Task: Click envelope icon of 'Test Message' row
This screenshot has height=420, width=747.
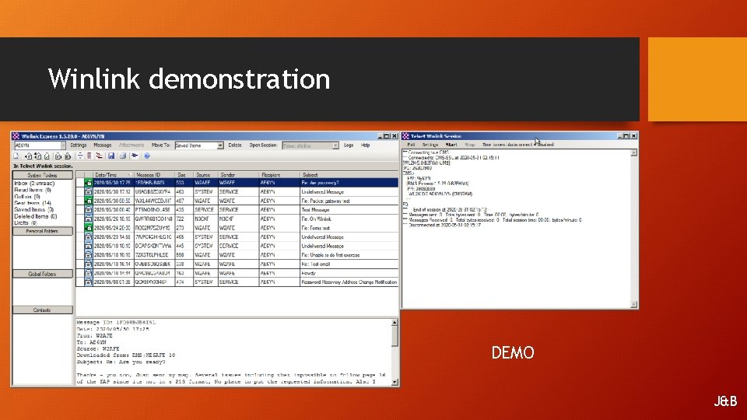Action: [x=88, y=209]
